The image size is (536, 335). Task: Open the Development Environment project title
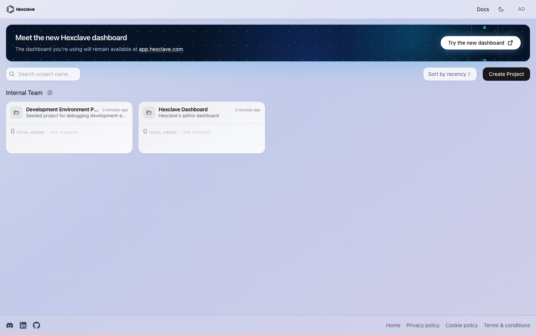[x=62, y=109]
